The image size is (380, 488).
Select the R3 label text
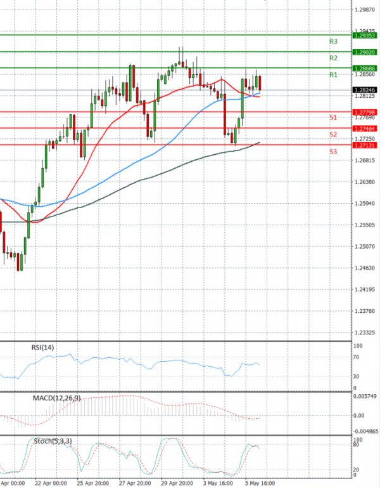[x=333, y=41]
